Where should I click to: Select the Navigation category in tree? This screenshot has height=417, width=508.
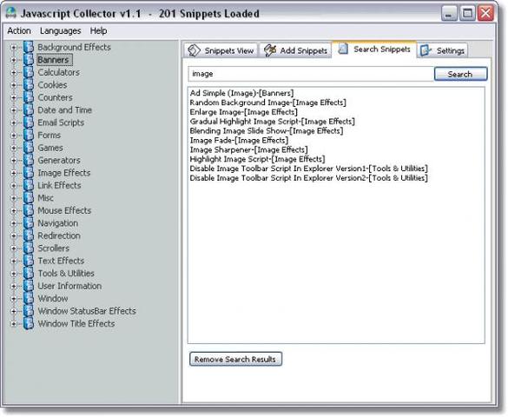(x=58, y=223)
